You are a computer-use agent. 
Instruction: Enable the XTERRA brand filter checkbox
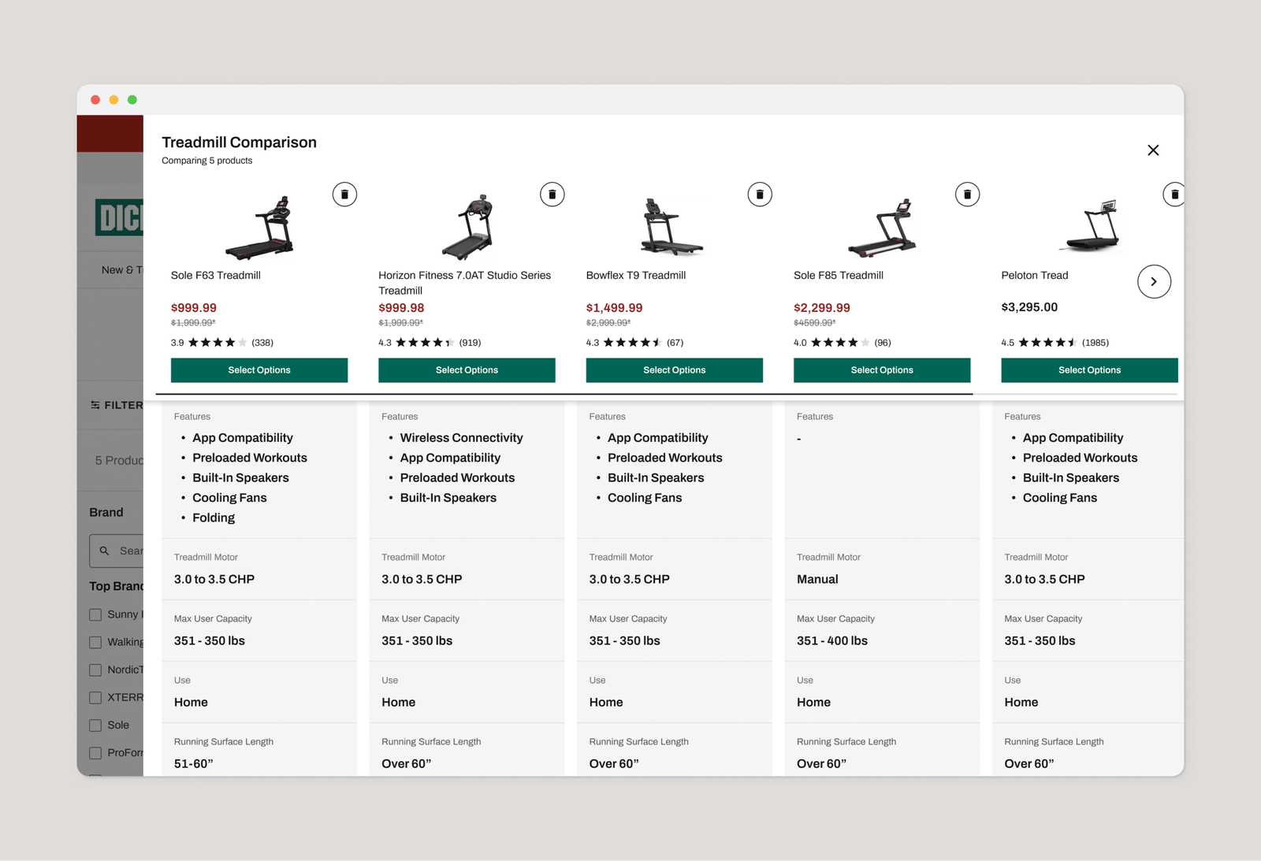(95, 698)
